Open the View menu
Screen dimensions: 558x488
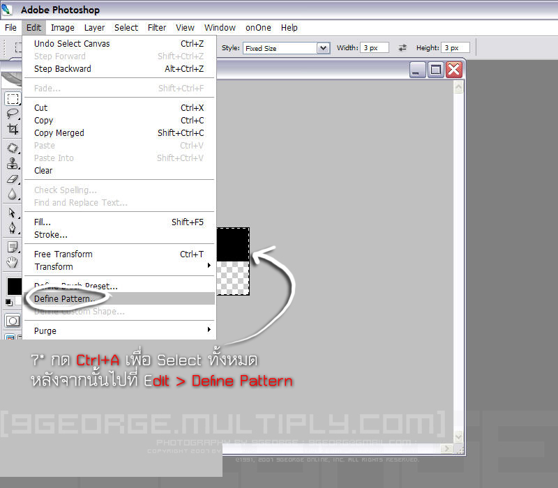click(x=185, y=28)
